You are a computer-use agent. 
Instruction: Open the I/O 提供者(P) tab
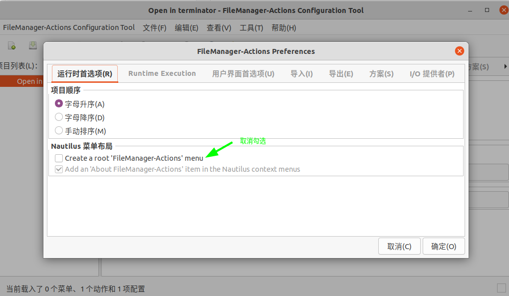432,74
